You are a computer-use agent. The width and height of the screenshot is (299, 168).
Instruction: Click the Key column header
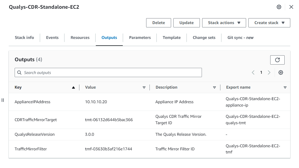pos(18,87)
